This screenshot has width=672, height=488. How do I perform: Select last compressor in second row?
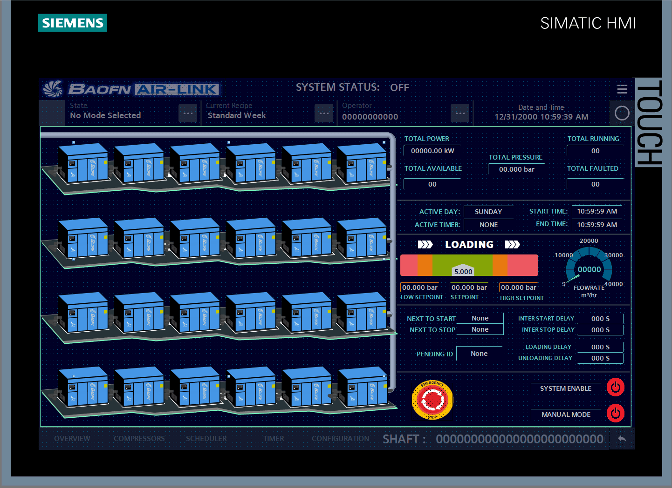coord(362,237)
